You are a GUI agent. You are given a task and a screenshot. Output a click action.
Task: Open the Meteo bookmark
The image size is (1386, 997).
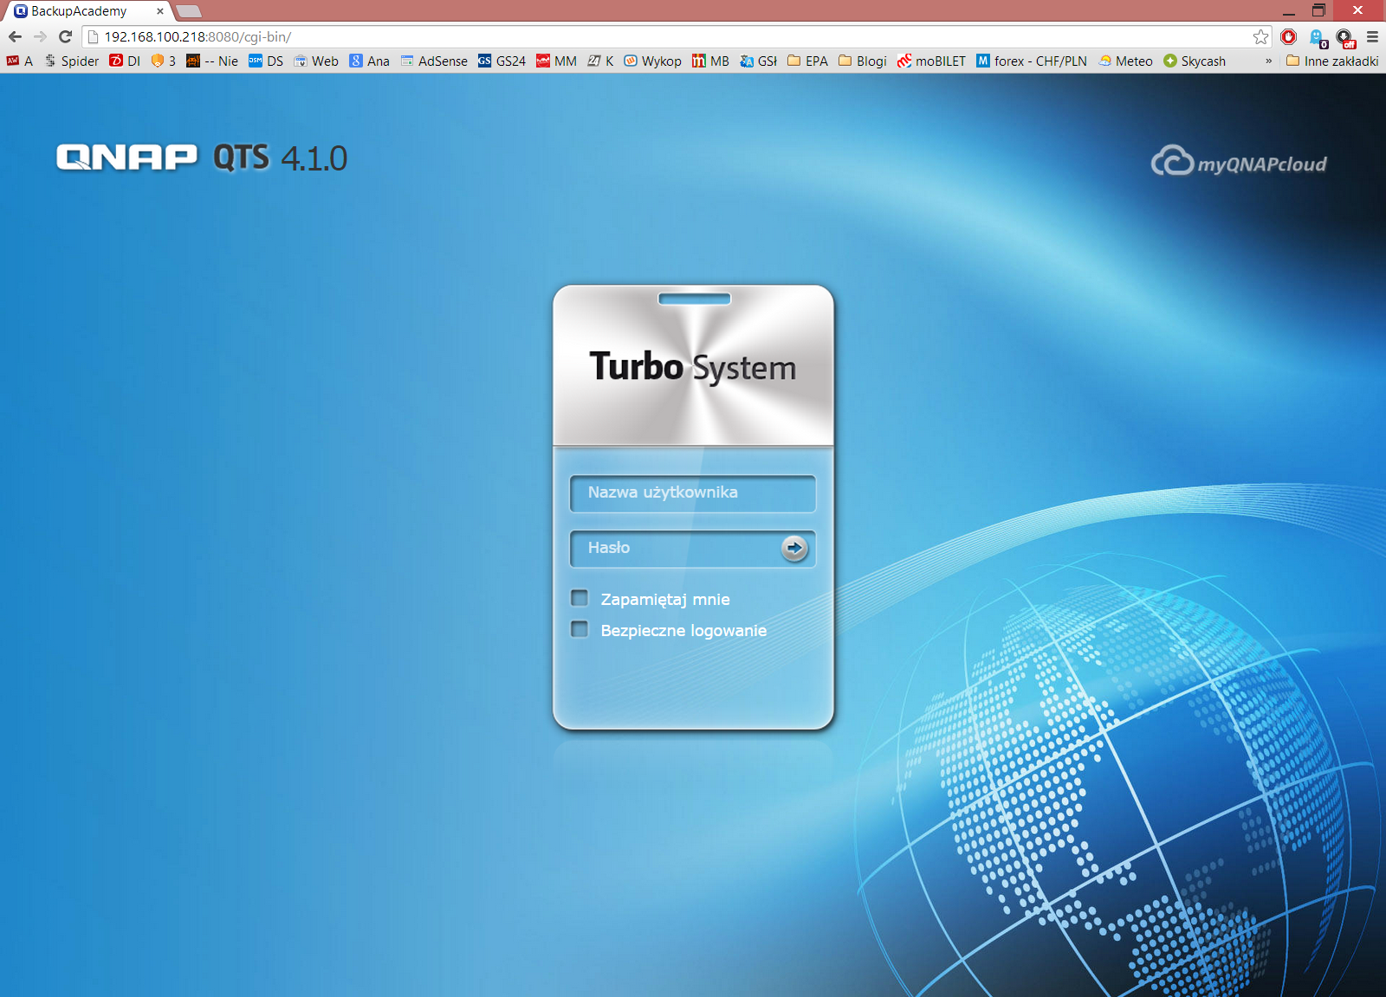click(x=1125, y=61)
